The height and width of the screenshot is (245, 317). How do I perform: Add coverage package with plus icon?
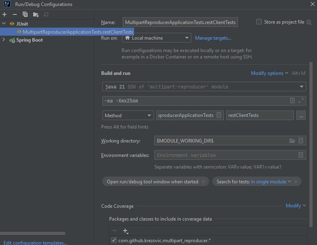coord(126,231)
